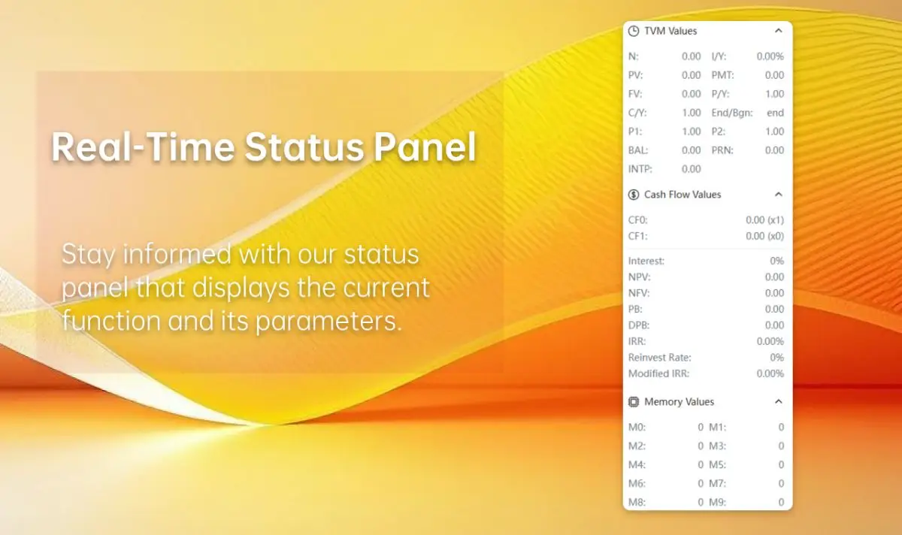
Task: Collapse the Cash Flow Values section
Action: tap(778, 195)
